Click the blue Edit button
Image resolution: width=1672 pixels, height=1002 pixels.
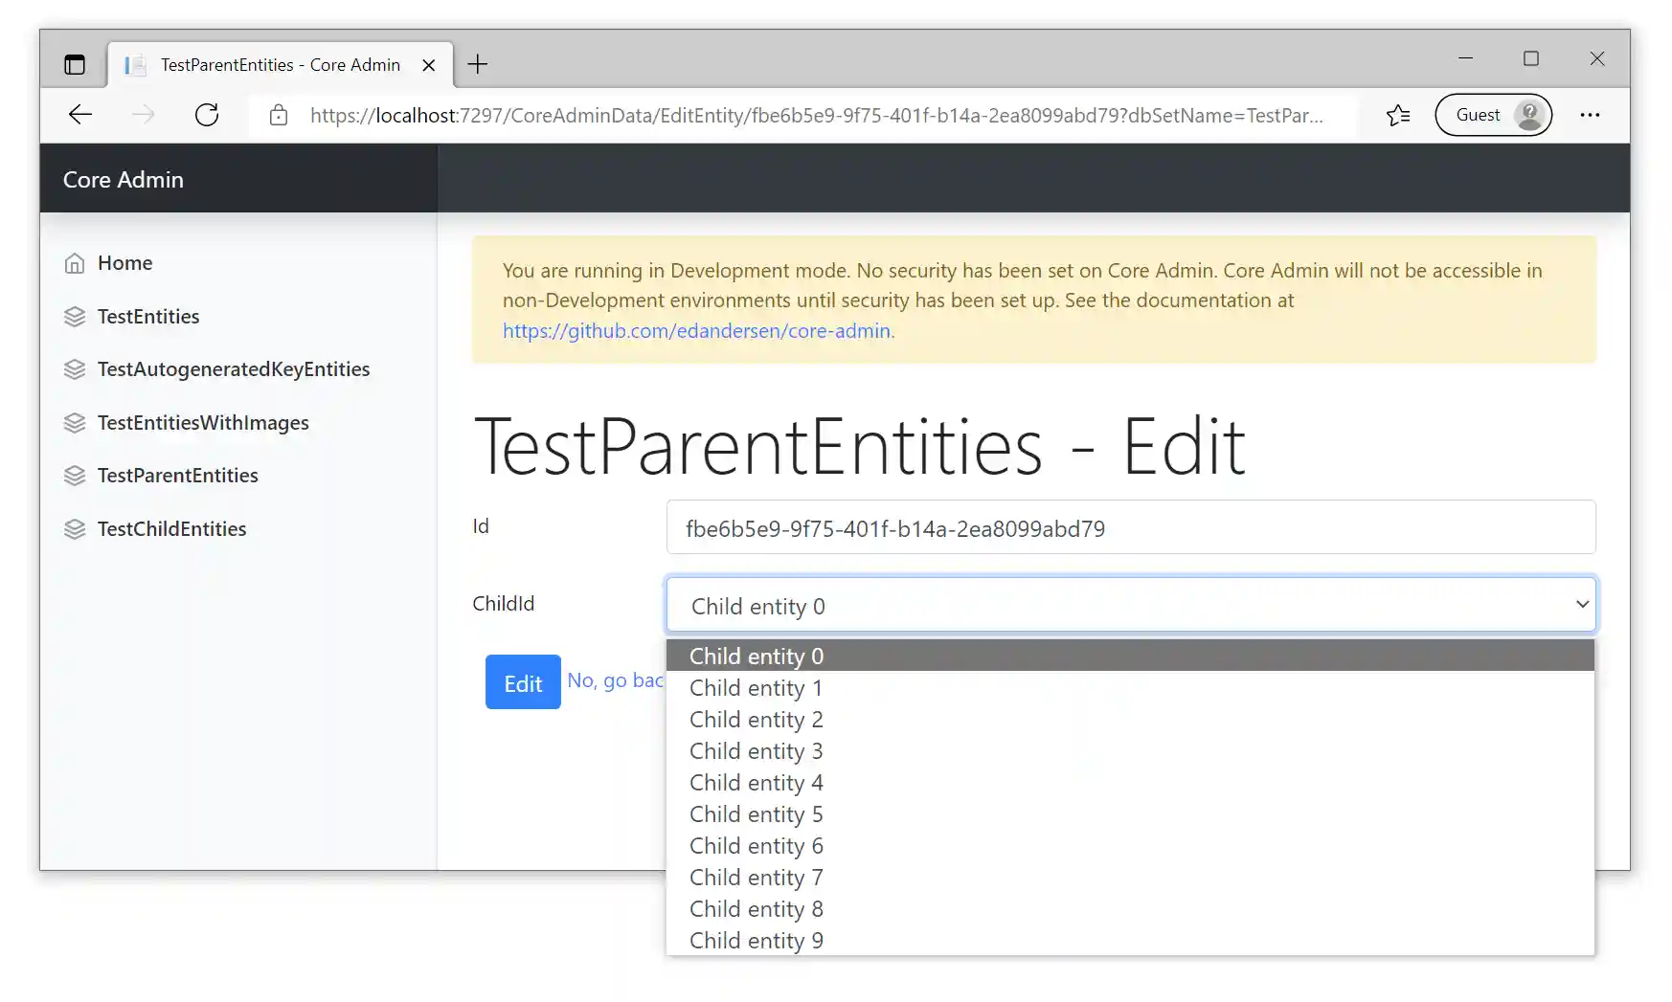pos(522,682)
